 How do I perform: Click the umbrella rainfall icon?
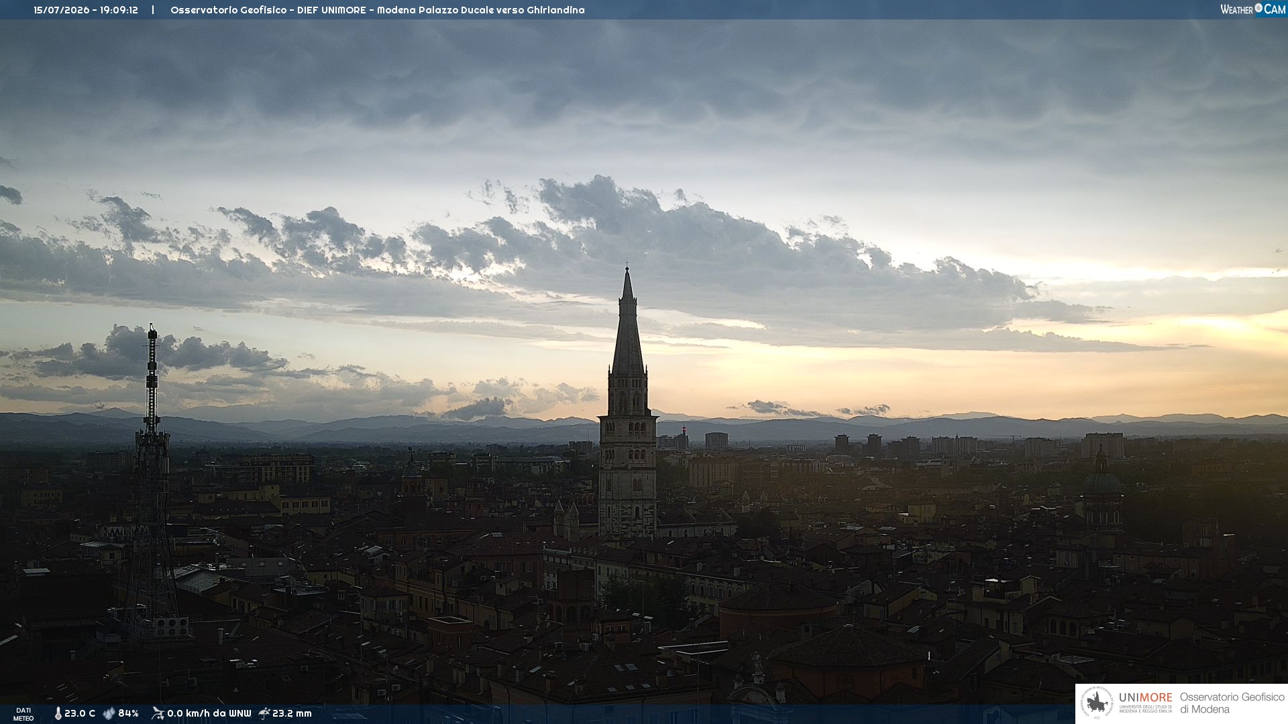[264, 713]
